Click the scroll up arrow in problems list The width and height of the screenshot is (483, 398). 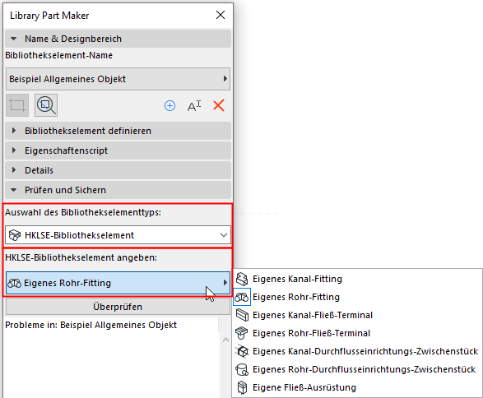tap(225, 340)
